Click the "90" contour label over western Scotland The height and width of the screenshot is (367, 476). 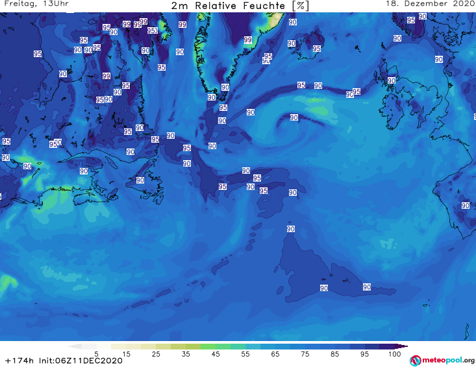[x=392, y=80]
